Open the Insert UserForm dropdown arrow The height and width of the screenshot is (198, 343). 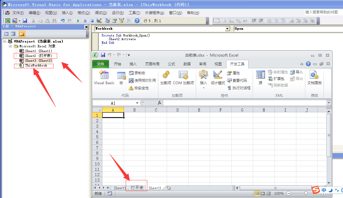tap(19, 21)
